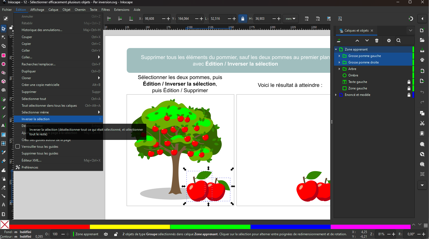Select the Color dropper tool
The height and width of the screenshot is (239, 429).
pyautogui.click(x=4, y=152)
